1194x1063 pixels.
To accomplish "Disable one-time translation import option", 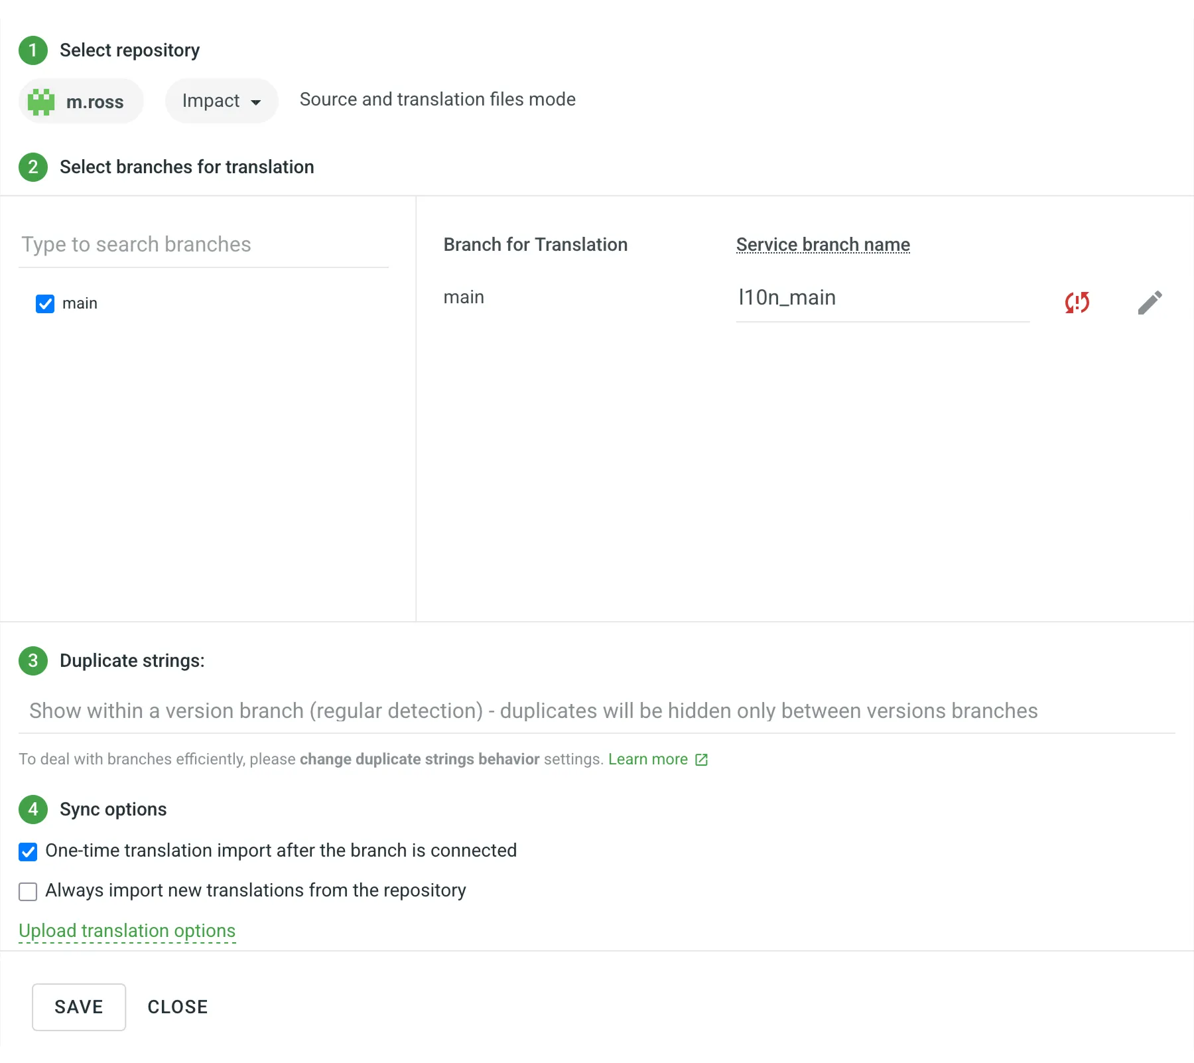I will pos(27,851).
